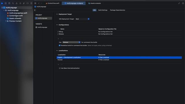185x104 pixels.
Task: Open the Breakpoint navigator icon
Action: [x=27, y=3]
